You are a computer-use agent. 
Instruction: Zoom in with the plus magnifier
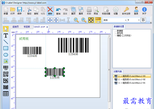click(84, 20)
